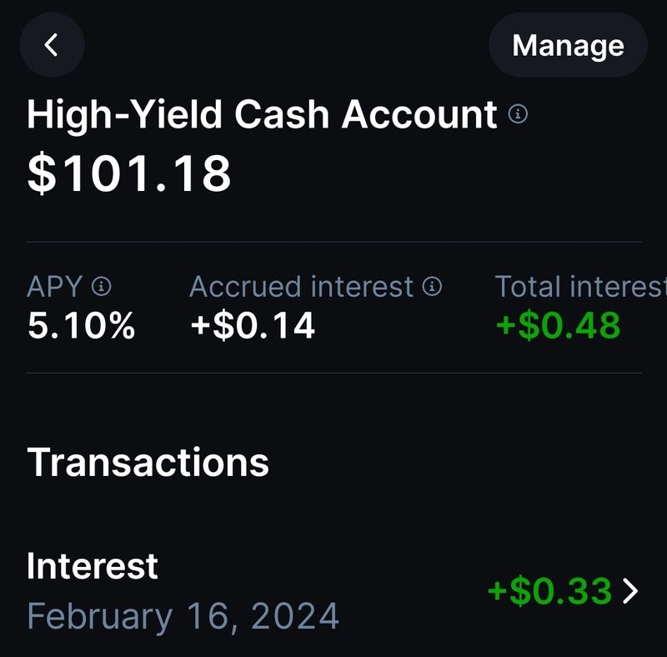Go back using the left arrow icon
This screenshot has width=667, height=657.
[52, 45]
